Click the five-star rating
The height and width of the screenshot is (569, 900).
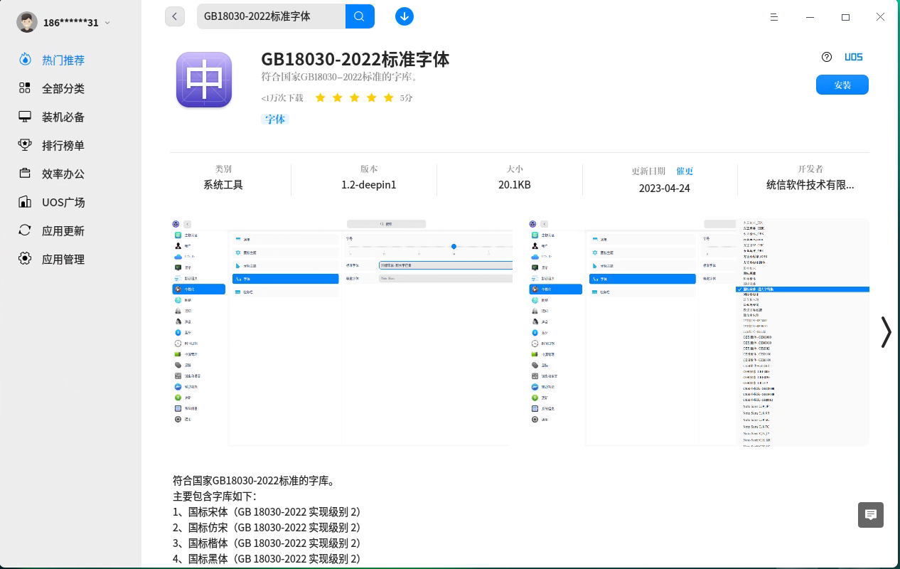click(x=354, y=98)
